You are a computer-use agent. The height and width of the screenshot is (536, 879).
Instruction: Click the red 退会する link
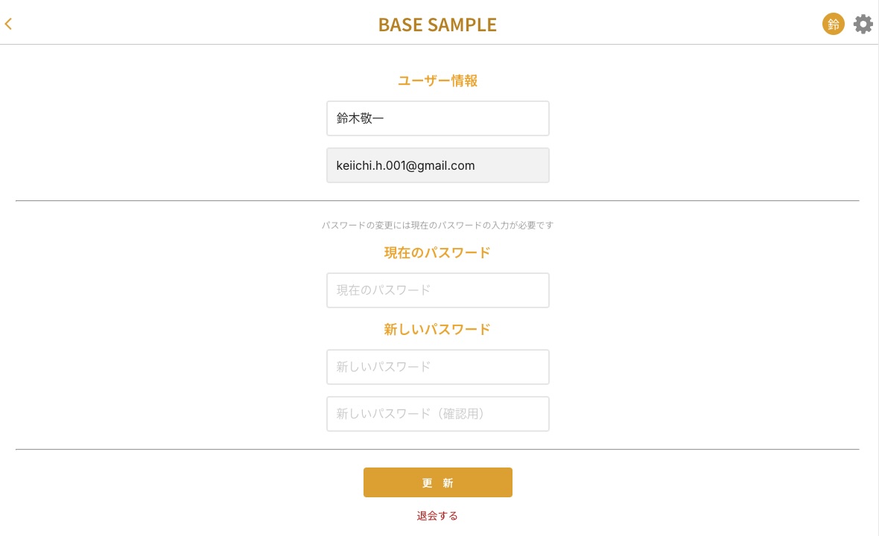(x=437, y=516)
